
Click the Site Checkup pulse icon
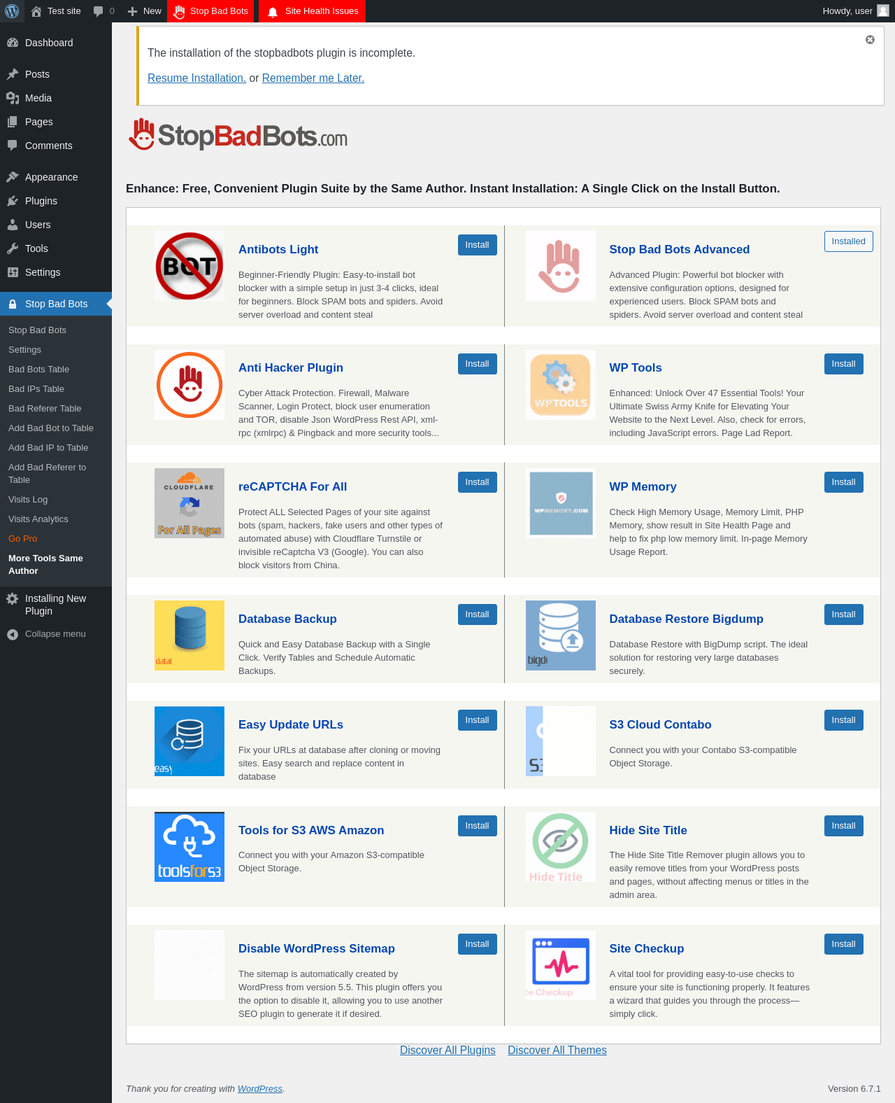coord(561,965)
